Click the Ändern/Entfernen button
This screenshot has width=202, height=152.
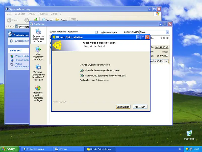point(160,61)
